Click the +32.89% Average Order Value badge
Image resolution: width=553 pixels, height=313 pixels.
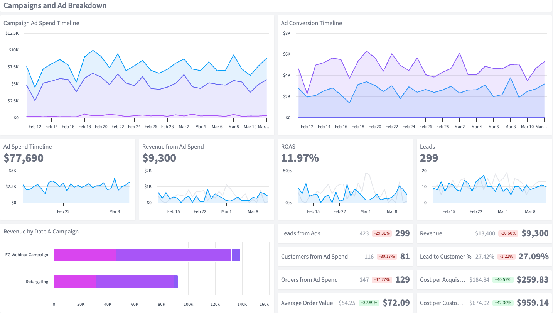(369, 303)
